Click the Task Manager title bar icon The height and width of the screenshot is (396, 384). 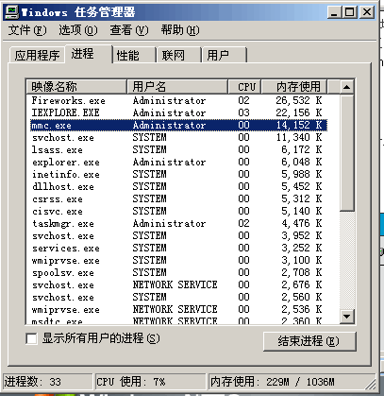(x=12, y=12)
